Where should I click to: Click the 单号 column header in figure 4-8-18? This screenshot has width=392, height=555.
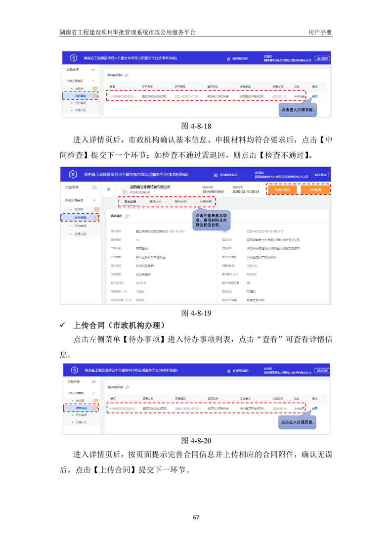tap(112, 87)
